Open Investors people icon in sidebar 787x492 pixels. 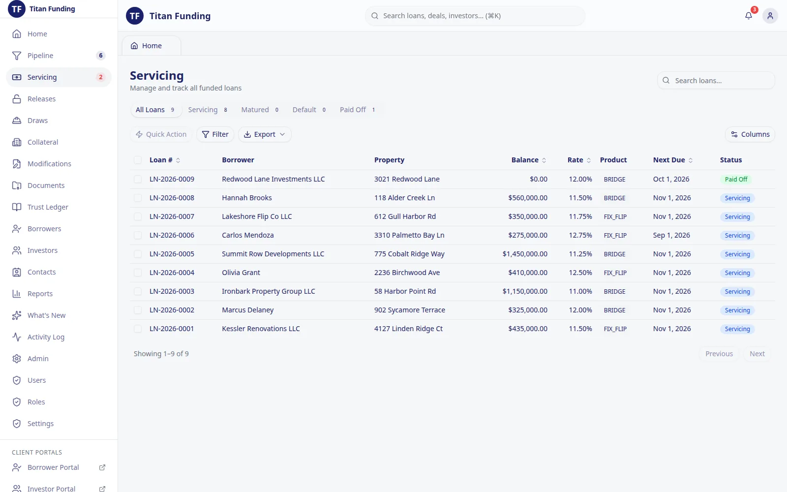(17, 250)
